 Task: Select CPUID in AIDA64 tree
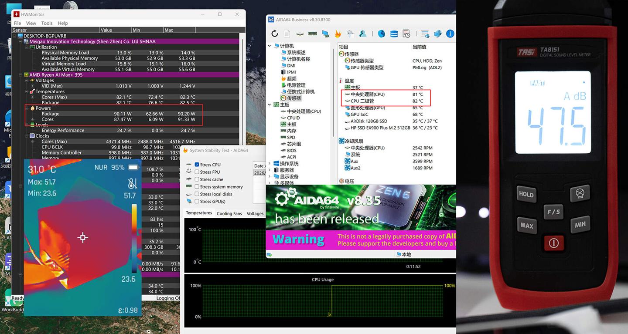click(x=290, y=118)
